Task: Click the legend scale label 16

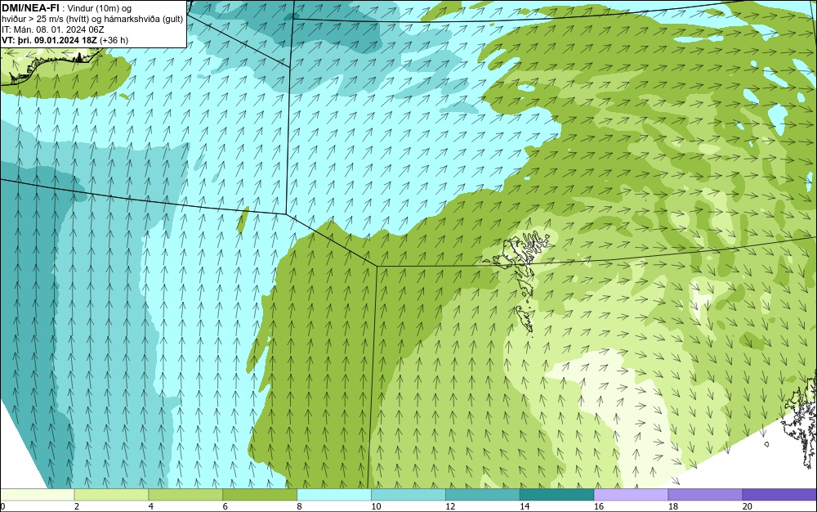Action: click(599, 506)
